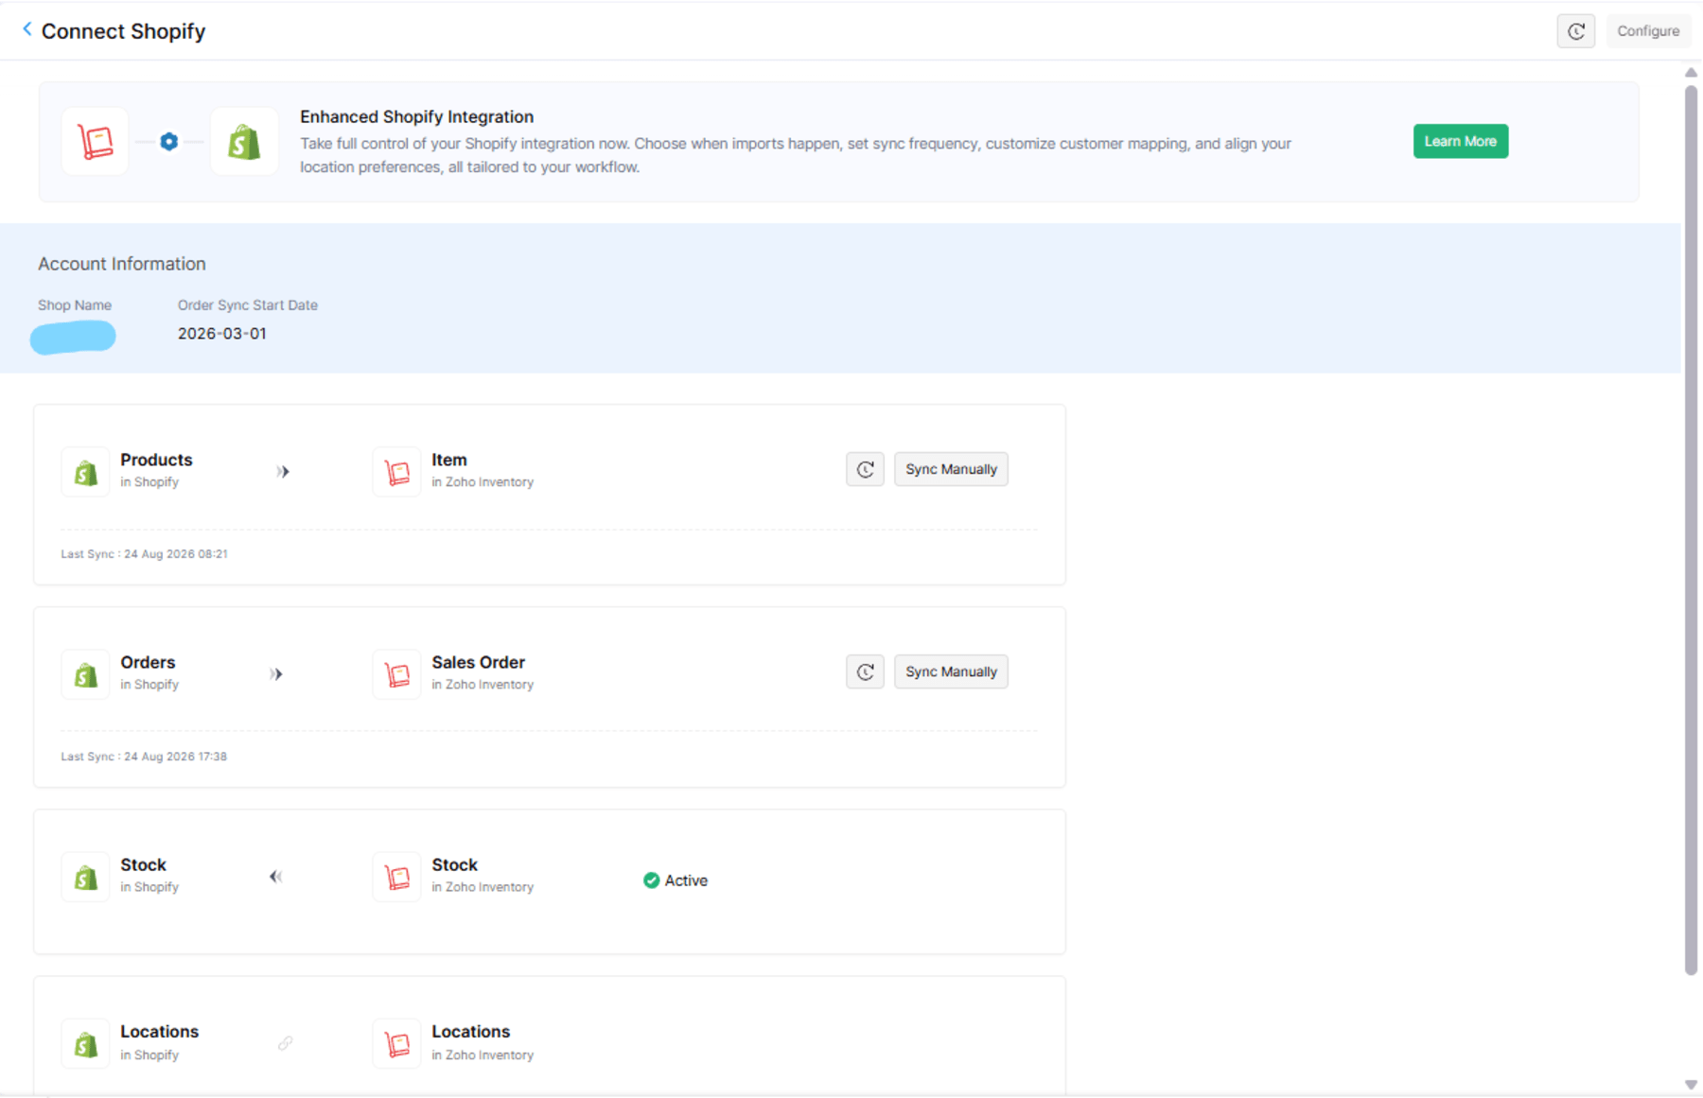
Task: Click Locations link chain icon
Action: click(285, 1043)
